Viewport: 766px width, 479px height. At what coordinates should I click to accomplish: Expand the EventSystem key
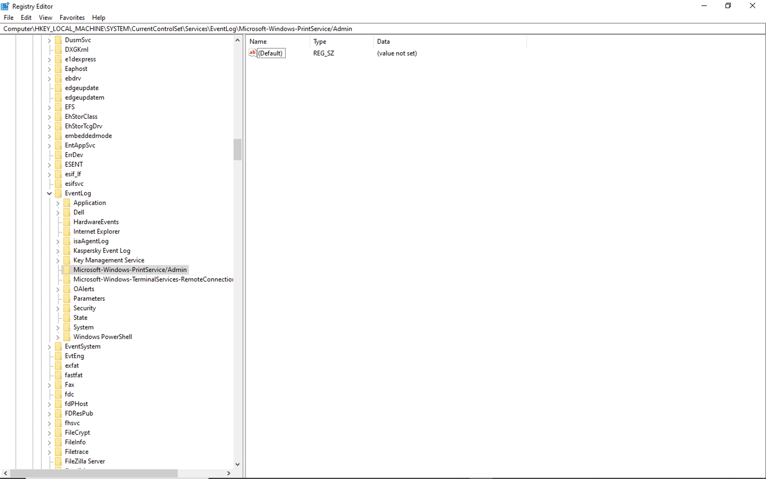click(49, 346)
